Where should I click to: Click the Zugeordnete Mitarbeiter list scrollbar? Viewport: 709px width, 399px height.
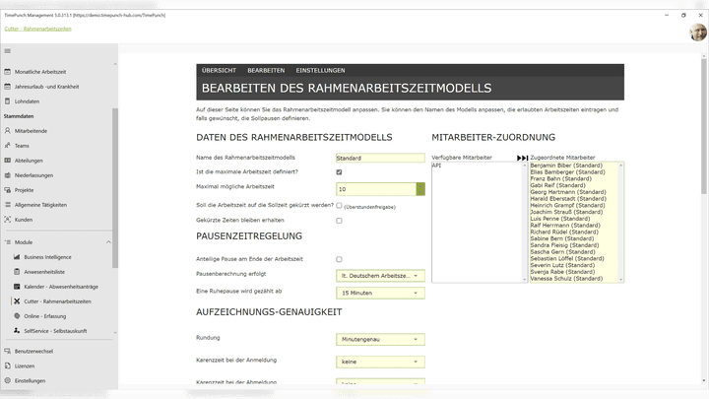pos(620,222)
